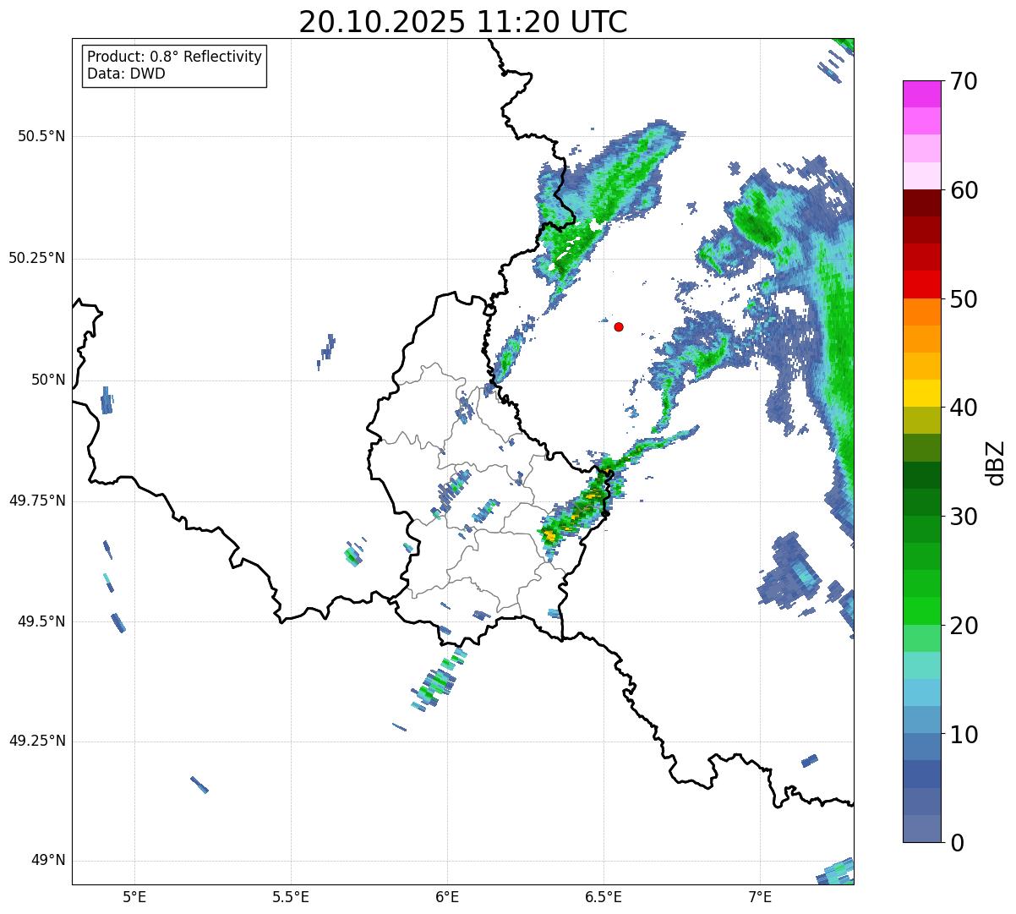The image size is (1016, 914).
Task: Click the latitude label 49.5°N
Action: click(41, 621)
